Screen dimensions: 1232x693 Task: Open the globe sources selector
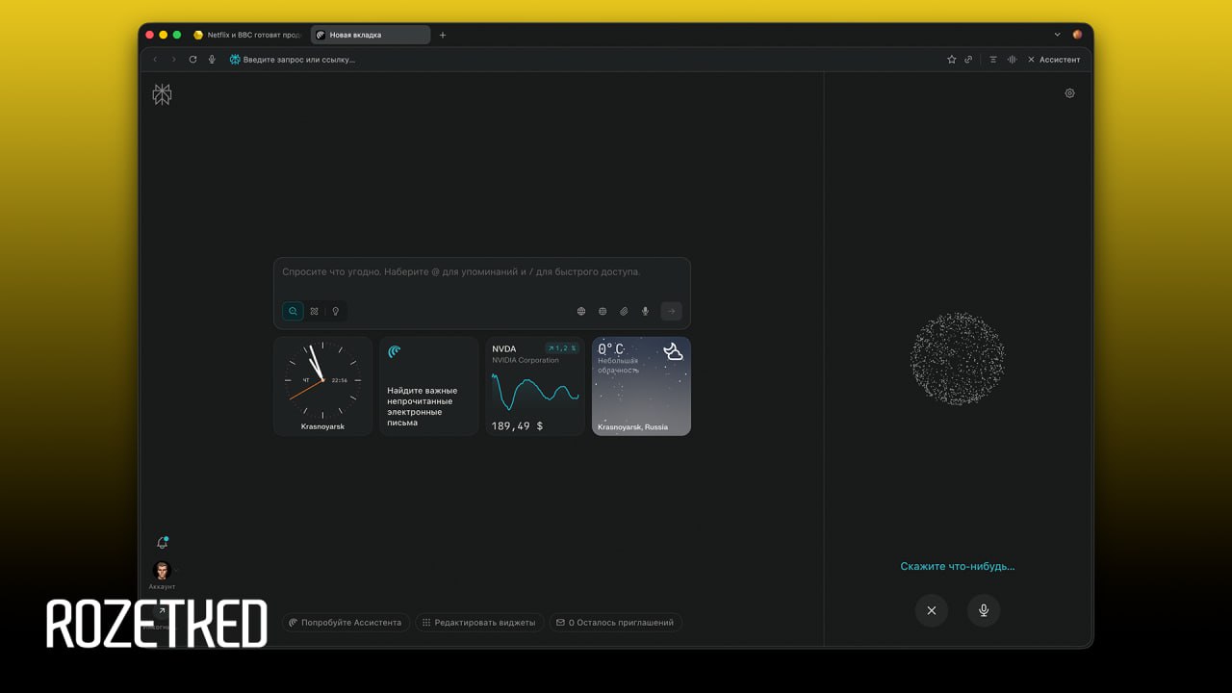[x=581, y=311]
